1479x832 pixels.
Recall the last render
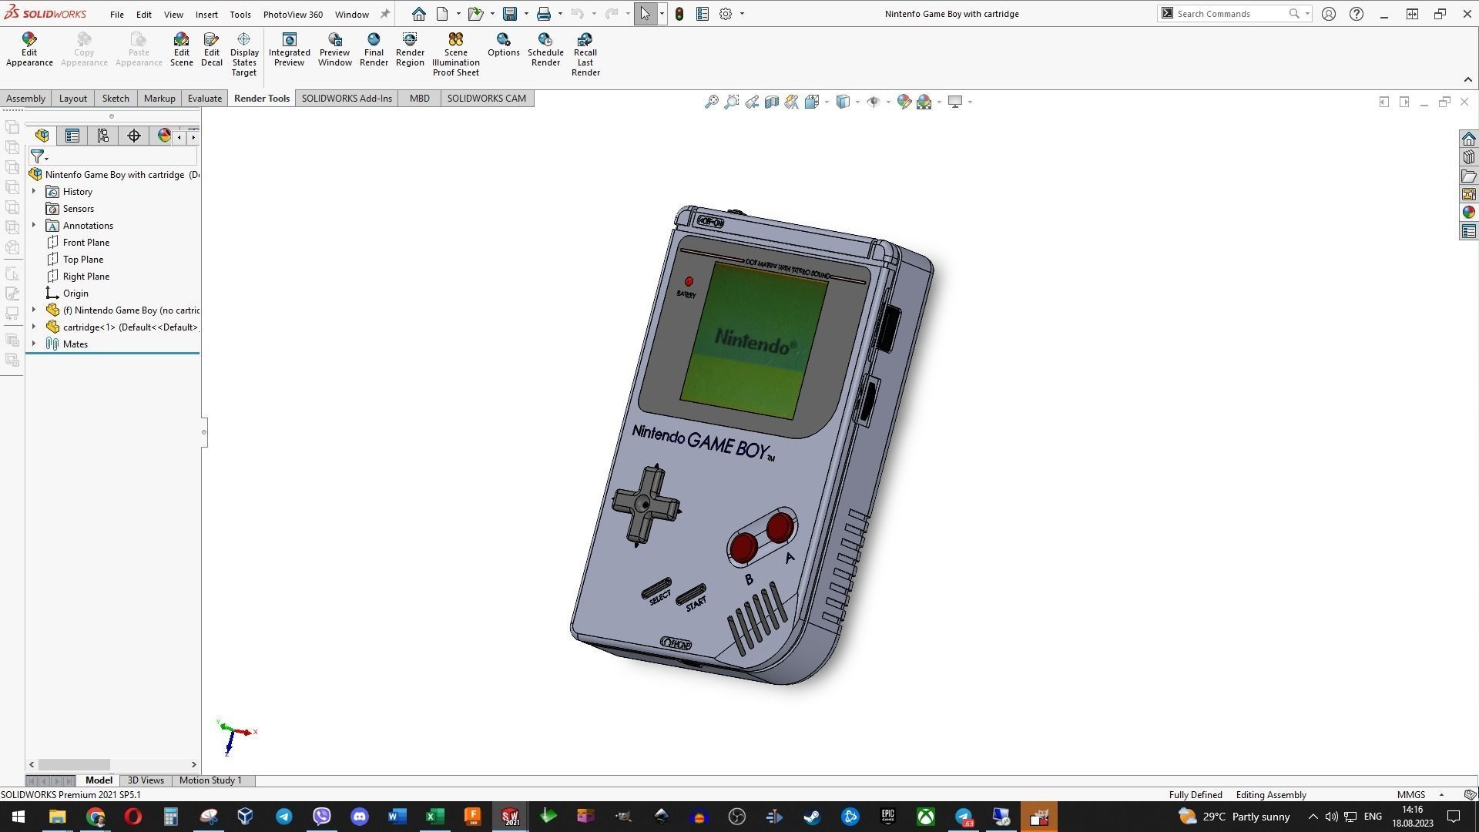tap(585, 55)
